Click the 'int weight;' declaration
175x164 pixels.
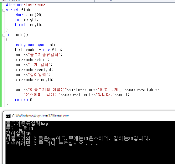point(26,20)
